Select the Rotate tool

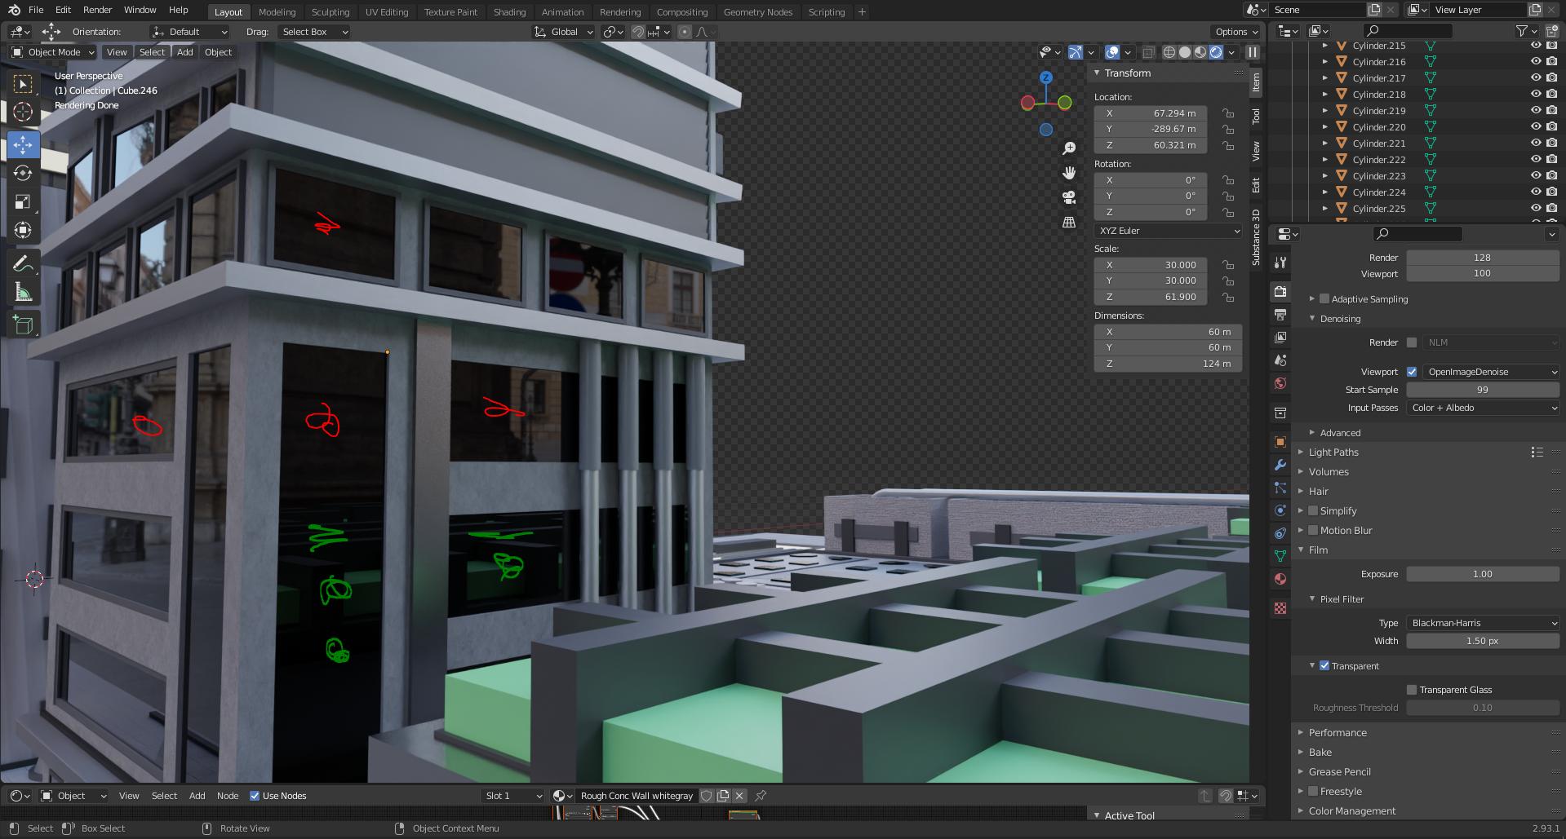(x=23, y=173)
